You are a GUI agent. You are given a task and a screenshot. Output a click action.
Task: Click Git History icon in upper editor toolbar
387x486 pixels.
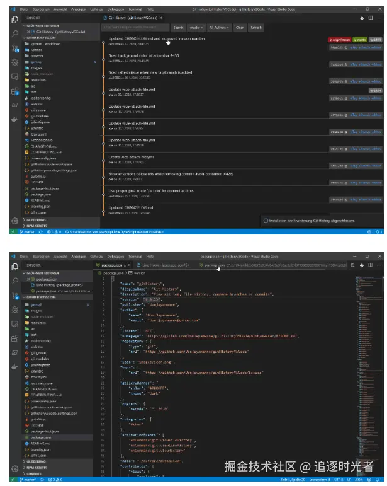coord(362,18)
